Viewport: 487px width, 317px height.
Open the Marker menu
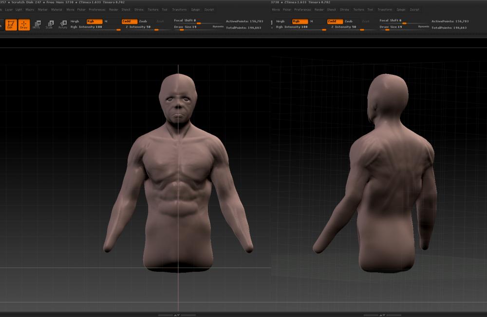pyautogui.click(x=43, y=9)
